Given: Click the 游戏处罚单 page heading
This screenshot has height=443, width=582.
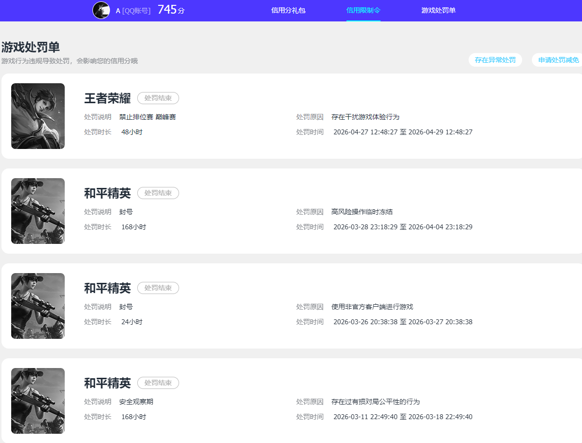Looking at the screenshot, I should (31, 47).
